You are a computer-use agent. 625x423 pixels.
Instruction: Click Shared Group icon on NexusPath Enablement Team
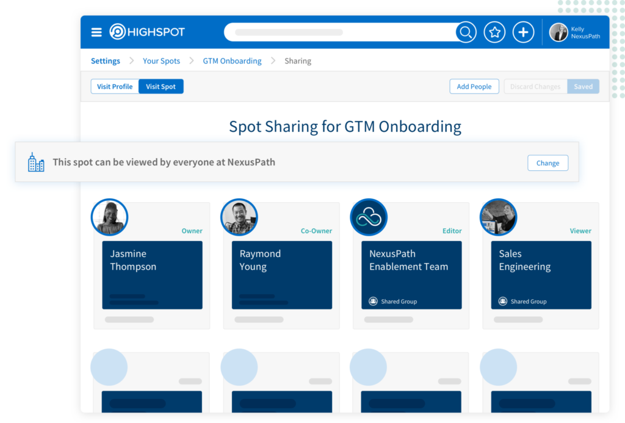click(373, 302)
